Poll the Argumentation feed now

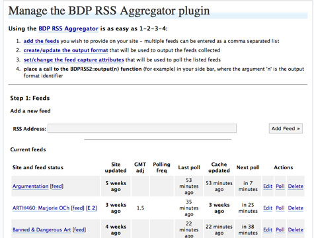280,186
